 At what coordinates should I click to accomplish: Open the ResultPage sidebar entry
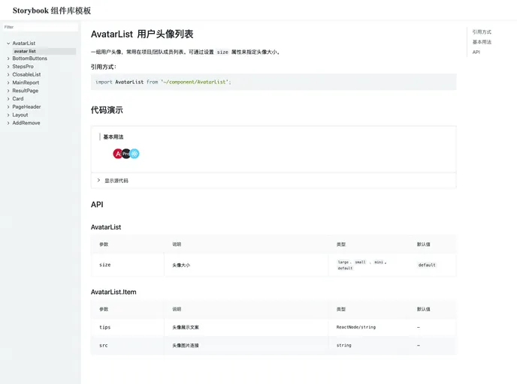[26, 91]
